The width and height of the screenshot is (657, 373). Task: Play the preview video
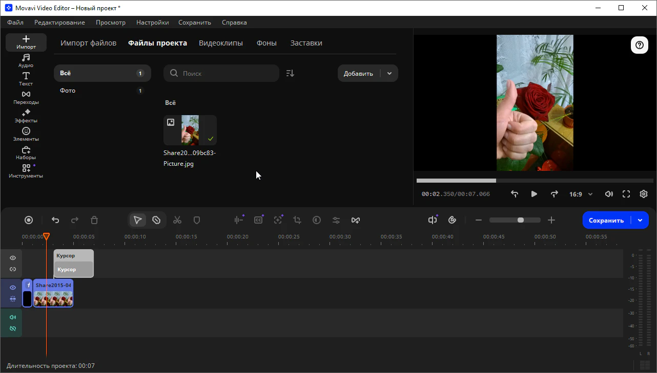click(534, 194)
